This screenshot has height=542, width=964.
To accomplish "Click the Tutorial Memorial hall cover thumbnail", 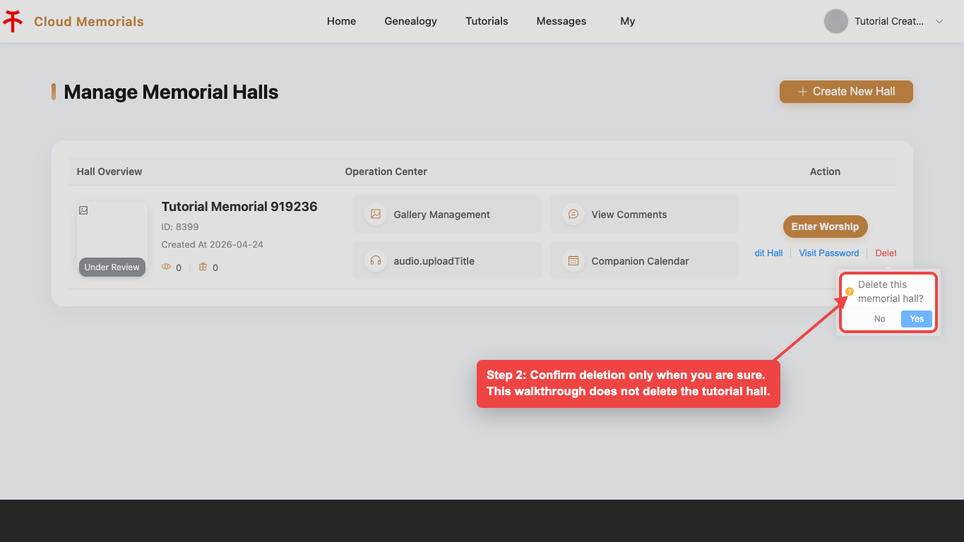I will coord(112,239).
